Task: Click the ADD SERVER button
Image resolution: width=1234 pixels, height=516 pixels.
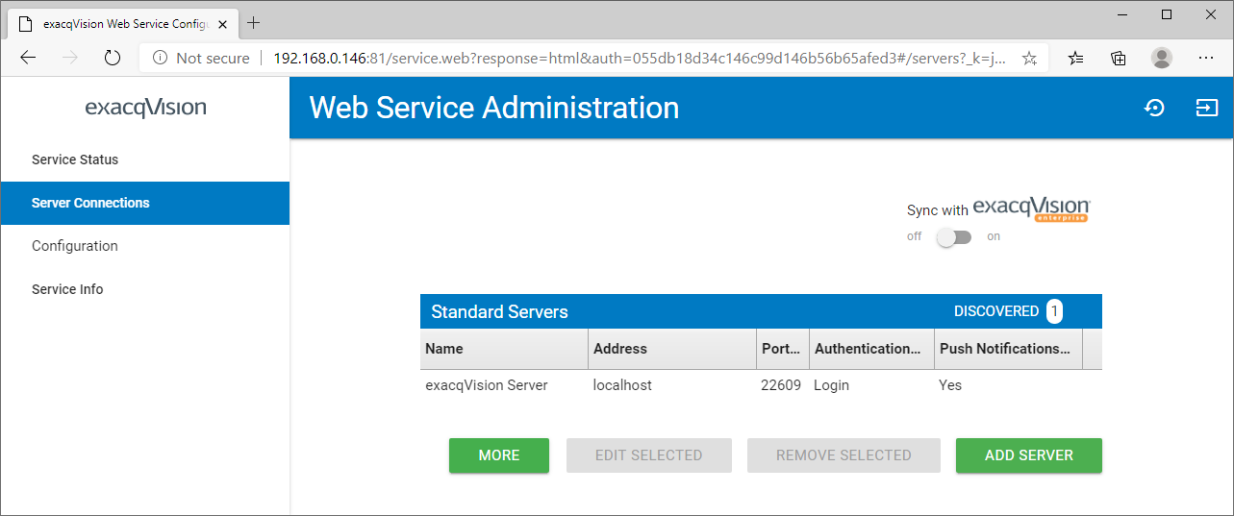Action: (x=1029, y=455)
